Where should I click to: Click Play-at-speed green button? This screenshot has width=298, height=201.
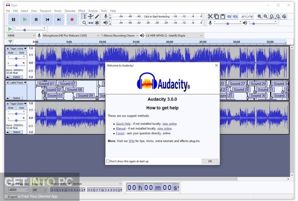click(x=10, y=29)
